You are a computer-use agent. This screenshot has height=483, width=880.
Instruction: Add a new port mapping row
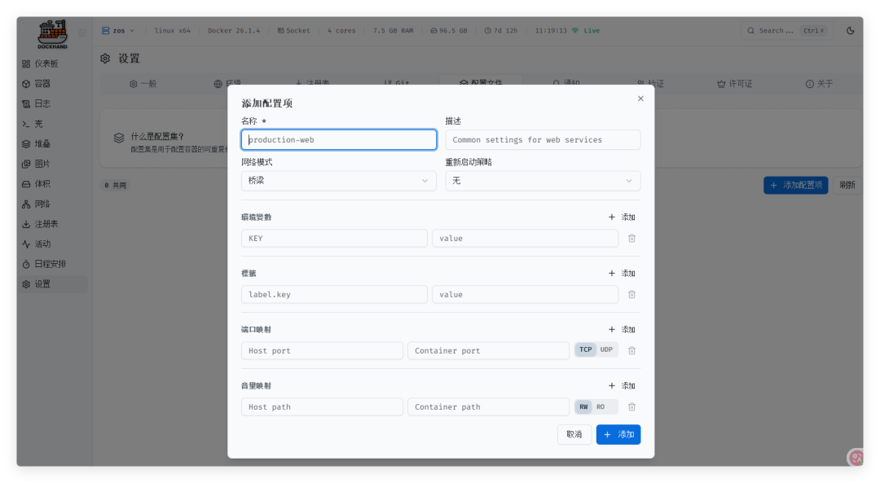pyautogui.click(x=622, y=329)
